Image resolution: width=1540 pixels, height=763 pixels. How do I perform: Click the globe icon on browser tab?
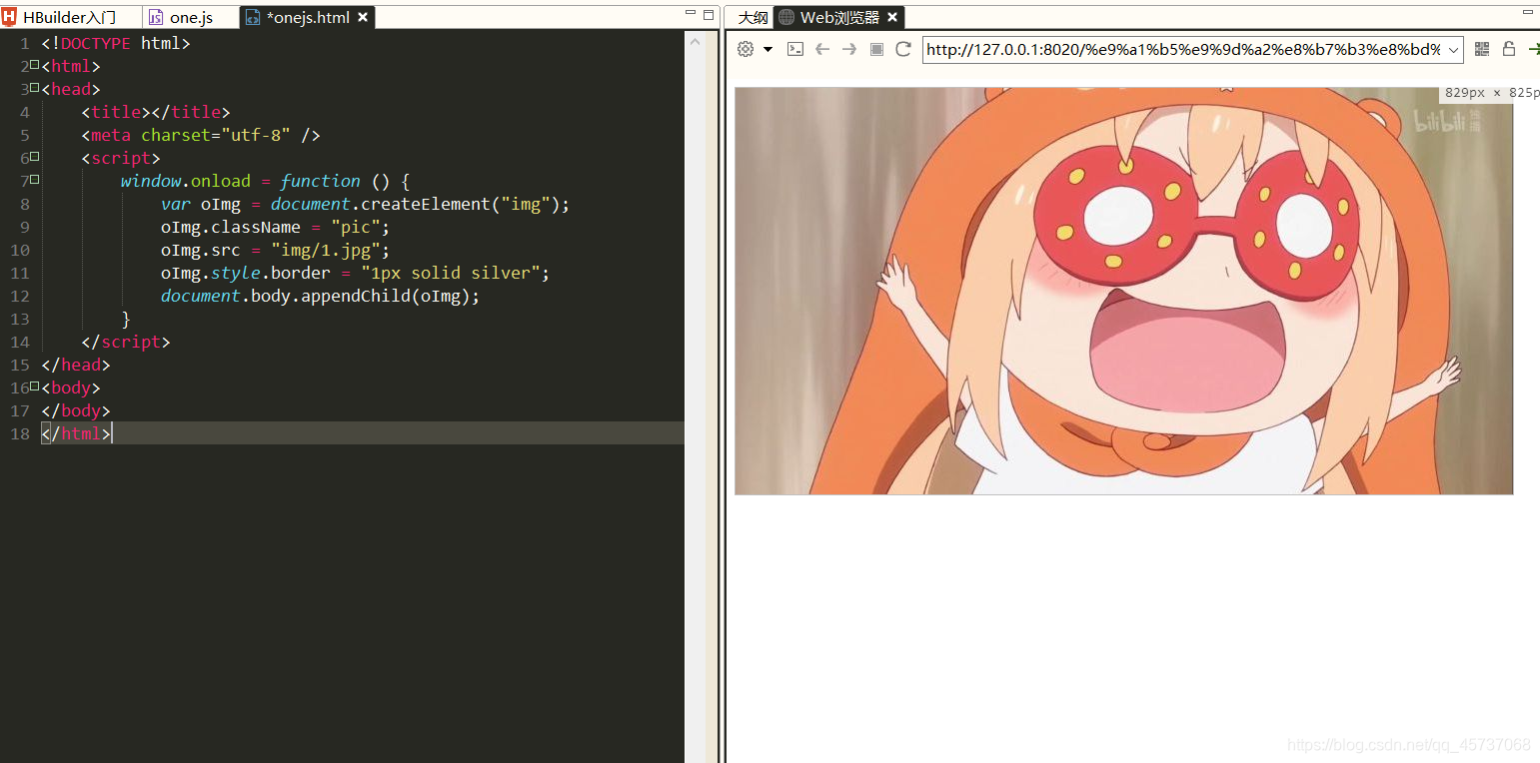786,17
